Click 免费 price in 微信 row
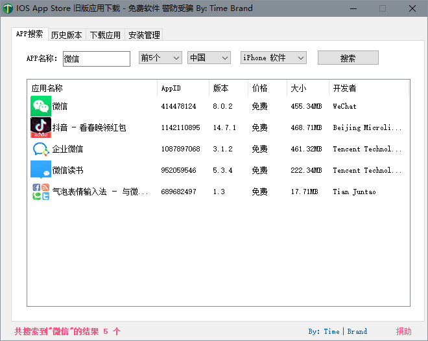 tap(259, 106)
